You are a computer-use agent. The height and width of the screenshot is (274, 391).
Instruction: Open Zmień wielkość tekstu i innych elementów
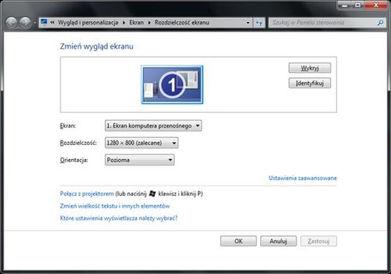point(115,206)
